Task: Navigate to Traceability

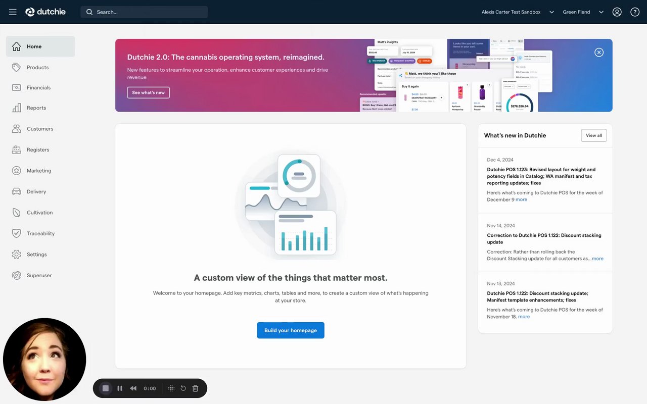Action: click(40, 233)
